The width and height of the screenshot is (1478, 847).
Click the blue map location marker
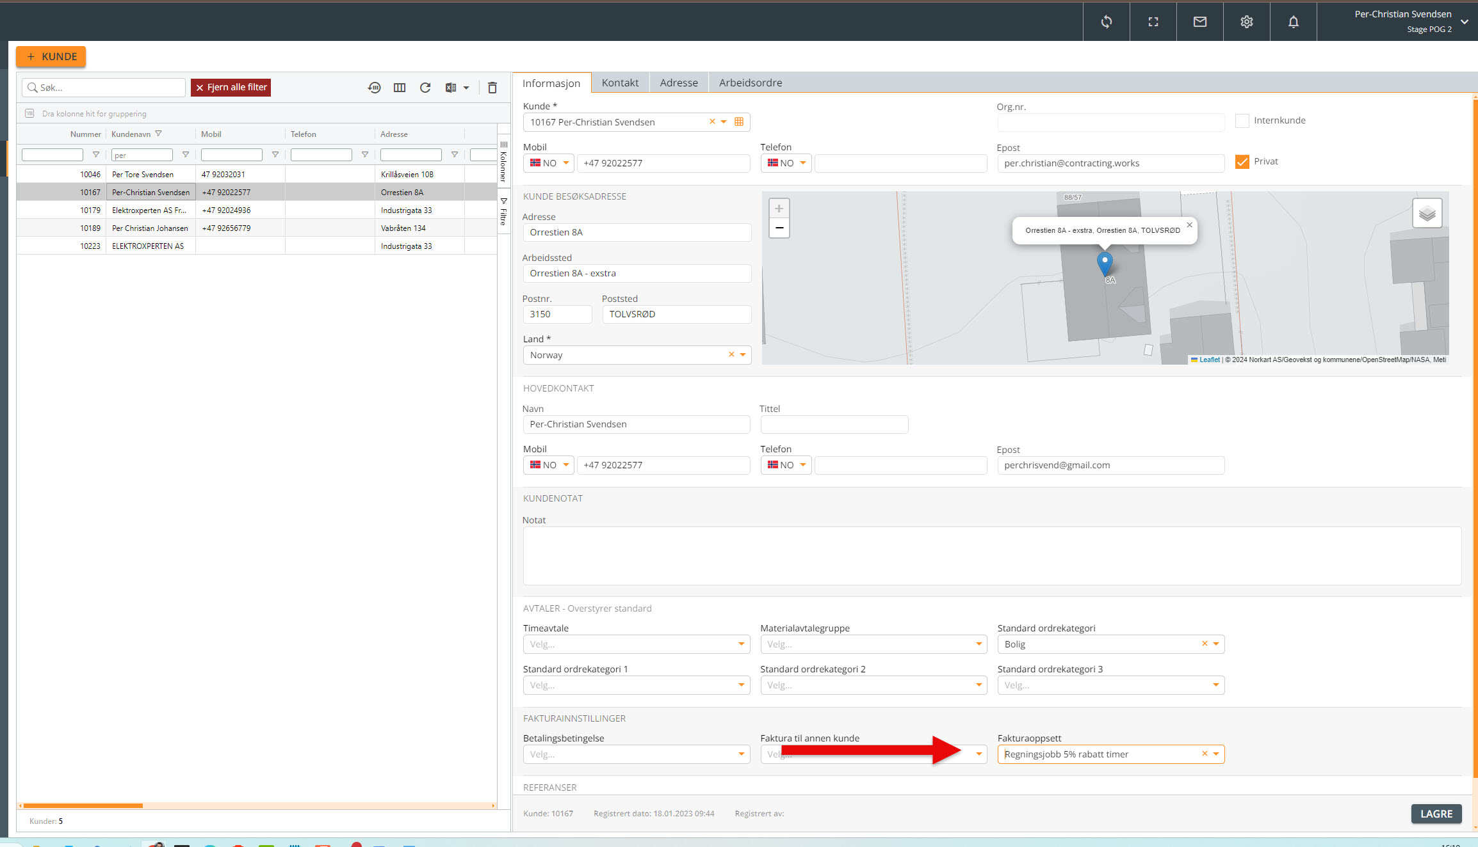point(1105,263)
